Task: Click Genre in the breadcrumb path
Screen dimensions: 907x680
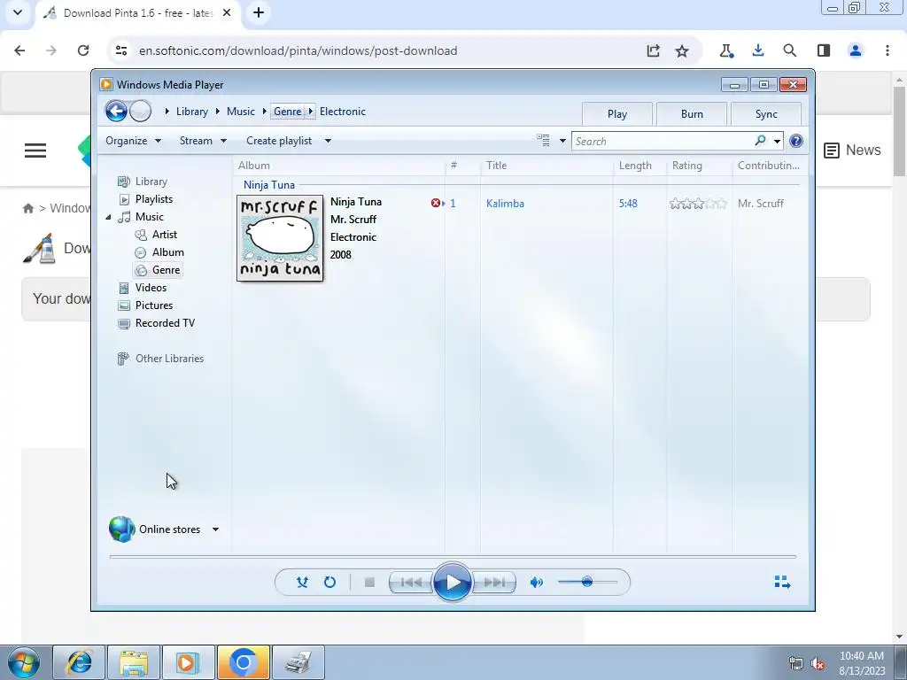Action: pos(288,112)
